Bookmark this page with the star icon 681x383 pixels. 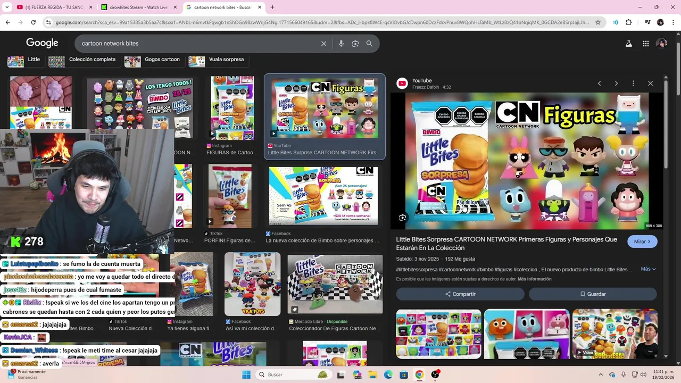click(598, 22)
